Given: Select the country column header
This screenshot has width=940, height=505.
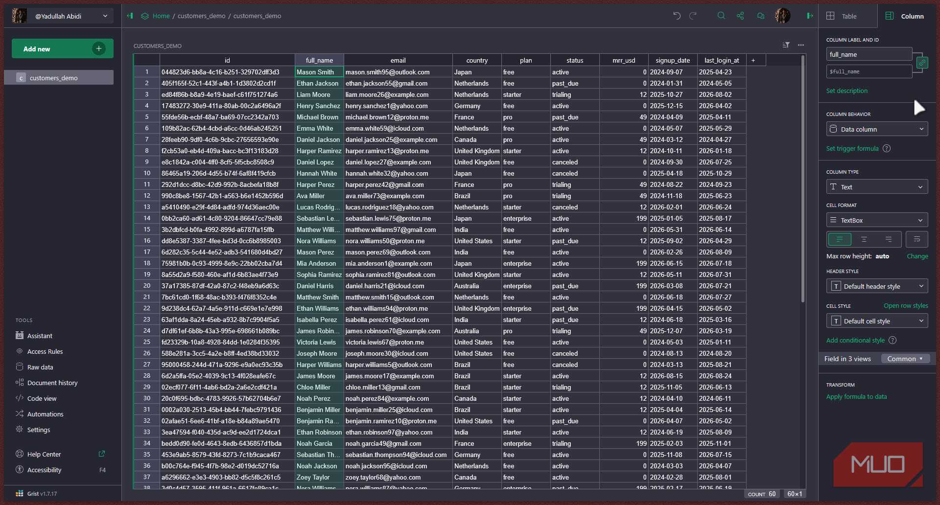Looking at the screenshot, I should 477,60.
